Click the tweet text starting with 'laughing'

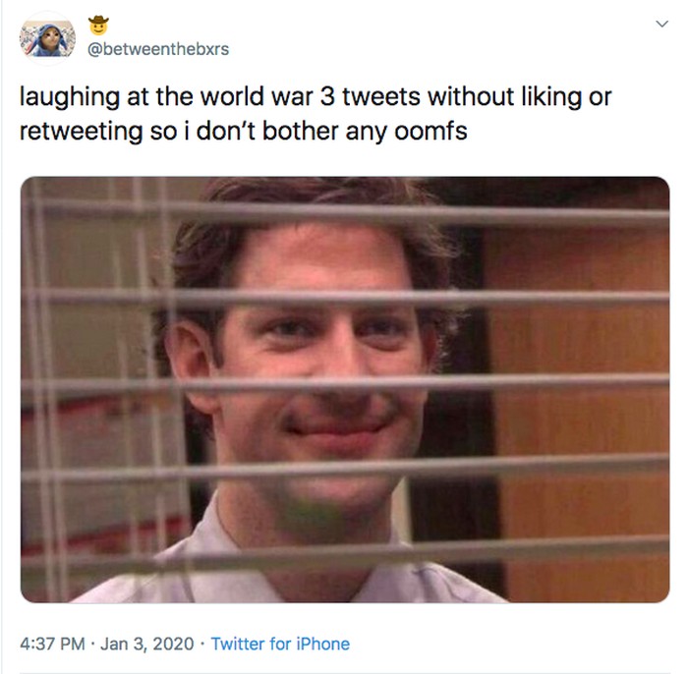tap(315, 114)
